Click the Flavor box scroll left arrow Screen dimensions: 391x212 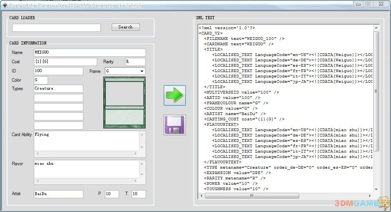coord(38,181)
